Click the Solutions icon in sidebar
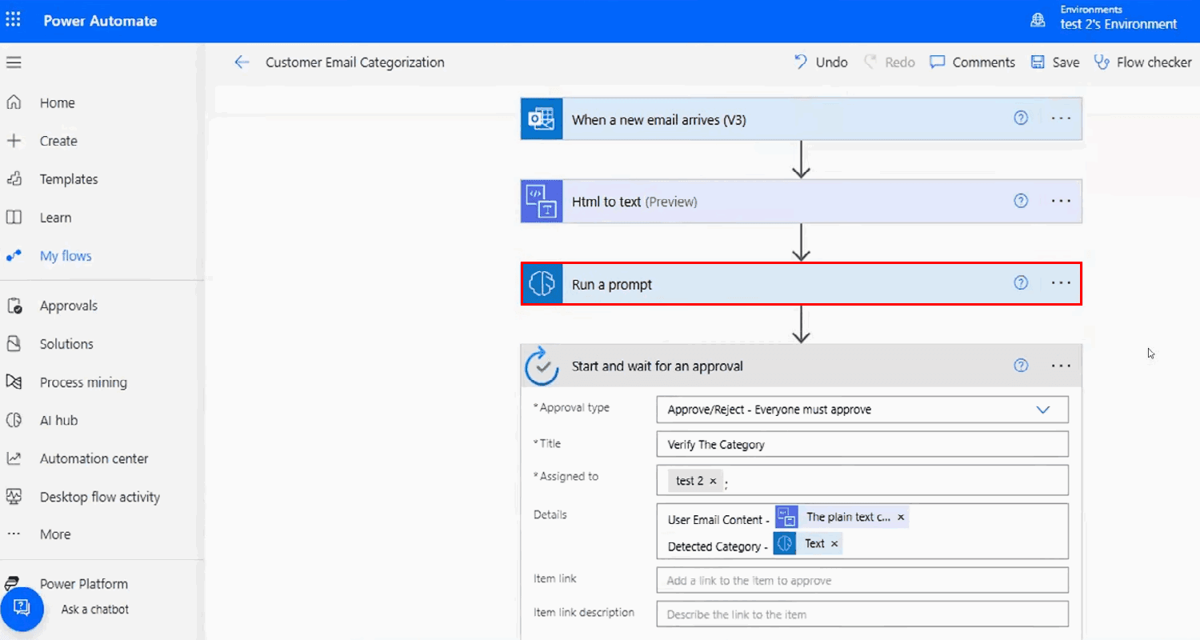This screenshot has width=1200, height=640. 14,344
